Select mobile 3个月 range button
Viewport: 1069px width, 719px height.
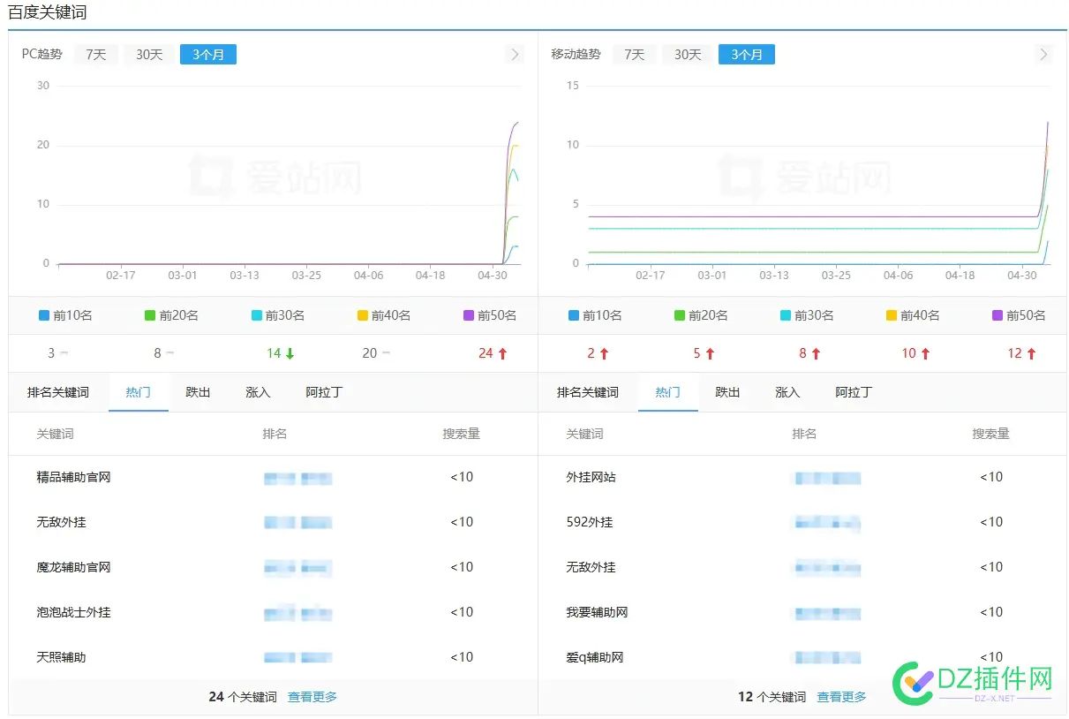(746, 55)
